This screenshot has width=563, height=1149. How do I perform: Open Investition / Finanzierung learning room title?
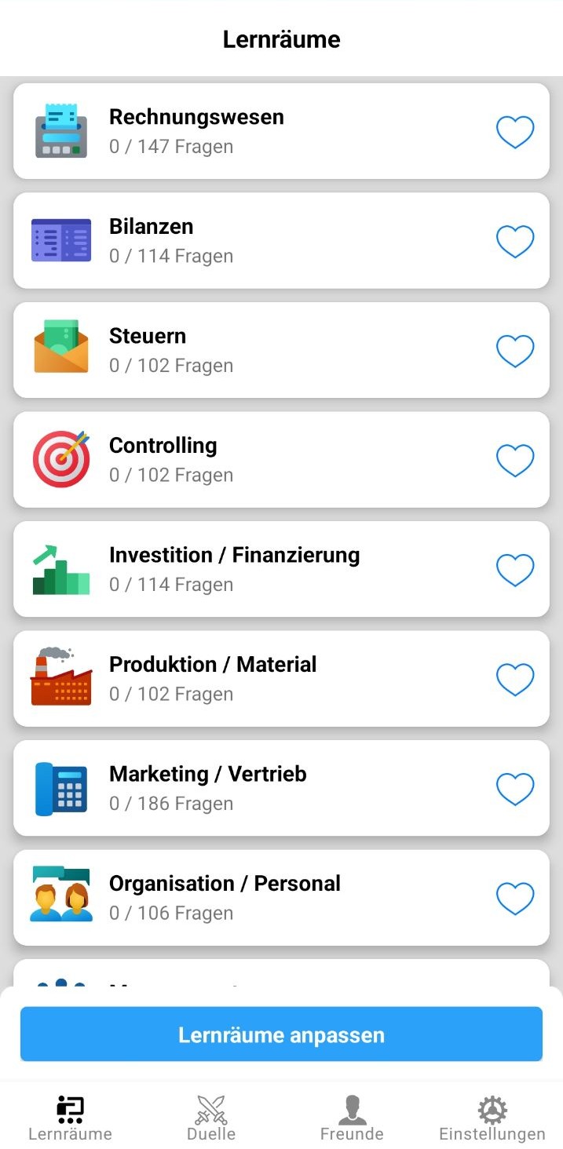coord(234,555)
